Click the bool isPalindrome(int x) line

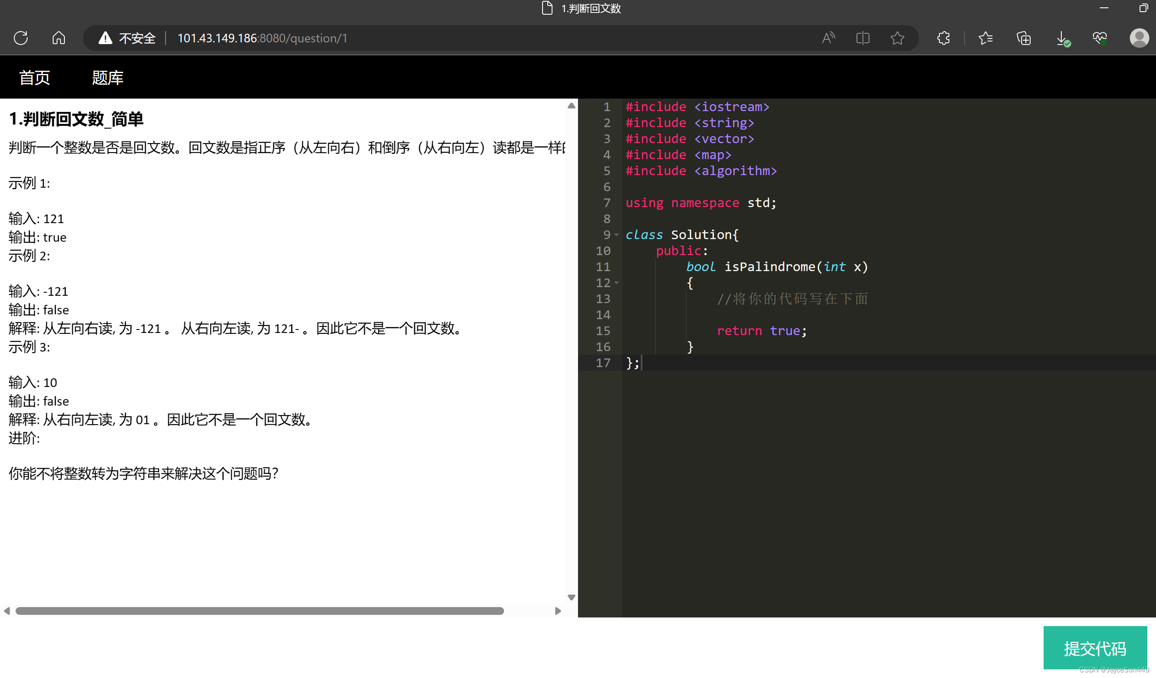777,267
